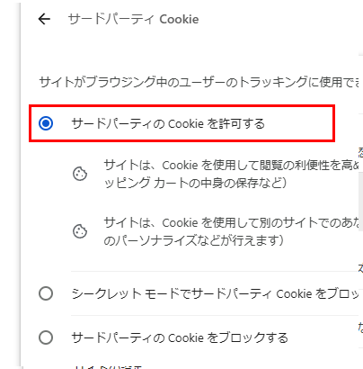Click the サードパーティ Cookie page title

[x=134, y=19]
